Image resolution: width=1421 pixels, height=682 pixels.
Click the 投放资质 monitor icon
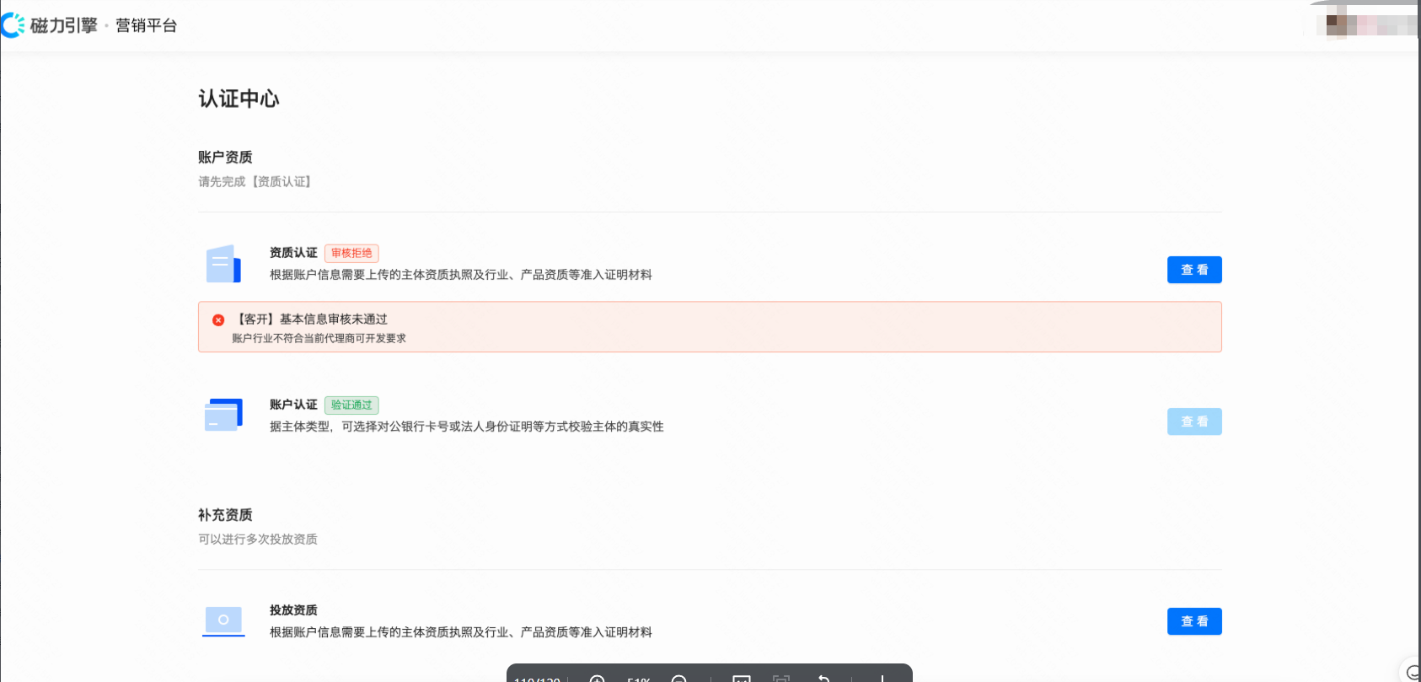[x=223, y=621]
